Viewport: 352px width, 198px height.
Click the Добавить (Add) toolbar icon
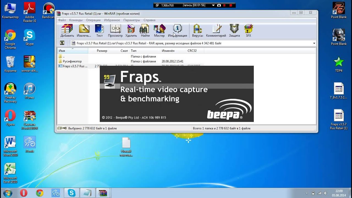tap(67, 31)
